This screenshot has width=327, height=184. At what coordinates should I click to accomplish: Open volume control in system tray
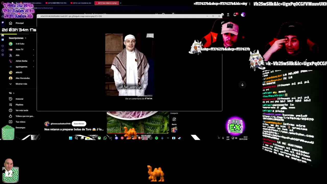pos(236,138)
